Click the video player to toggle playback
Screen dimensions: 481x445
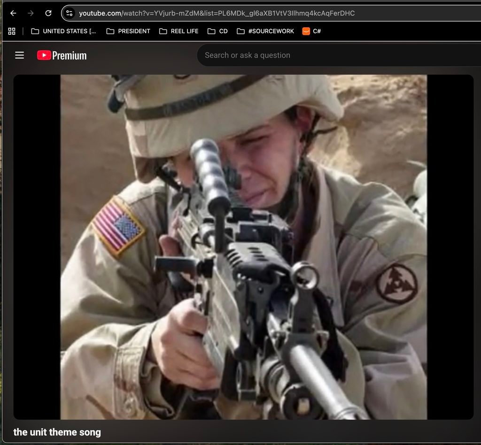coord(244,247)
